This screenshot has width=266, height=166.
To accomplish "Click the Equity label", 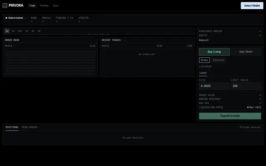I will (x=203, y=35).
